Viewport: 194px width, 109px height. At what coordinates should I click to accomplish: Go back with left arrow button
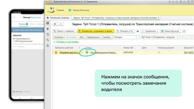(x=55, y=24)
